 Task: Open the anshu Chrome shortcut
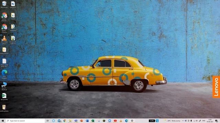pos(4,28)
